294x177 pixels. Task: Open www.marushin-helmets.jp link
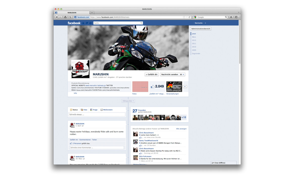point(95,85)
